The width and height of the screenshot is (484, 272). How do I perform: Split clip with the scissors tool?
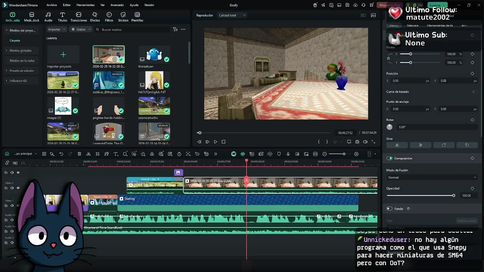(x=88, y=154)
